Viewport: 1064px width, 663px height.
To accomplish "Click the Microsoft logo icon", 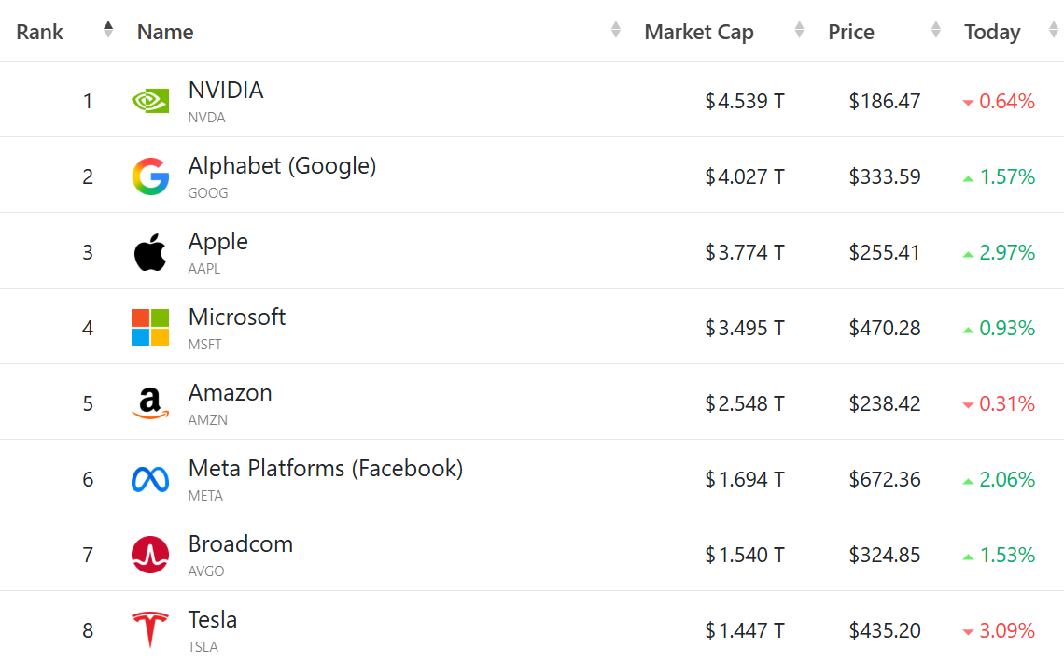I will (150, 328).
